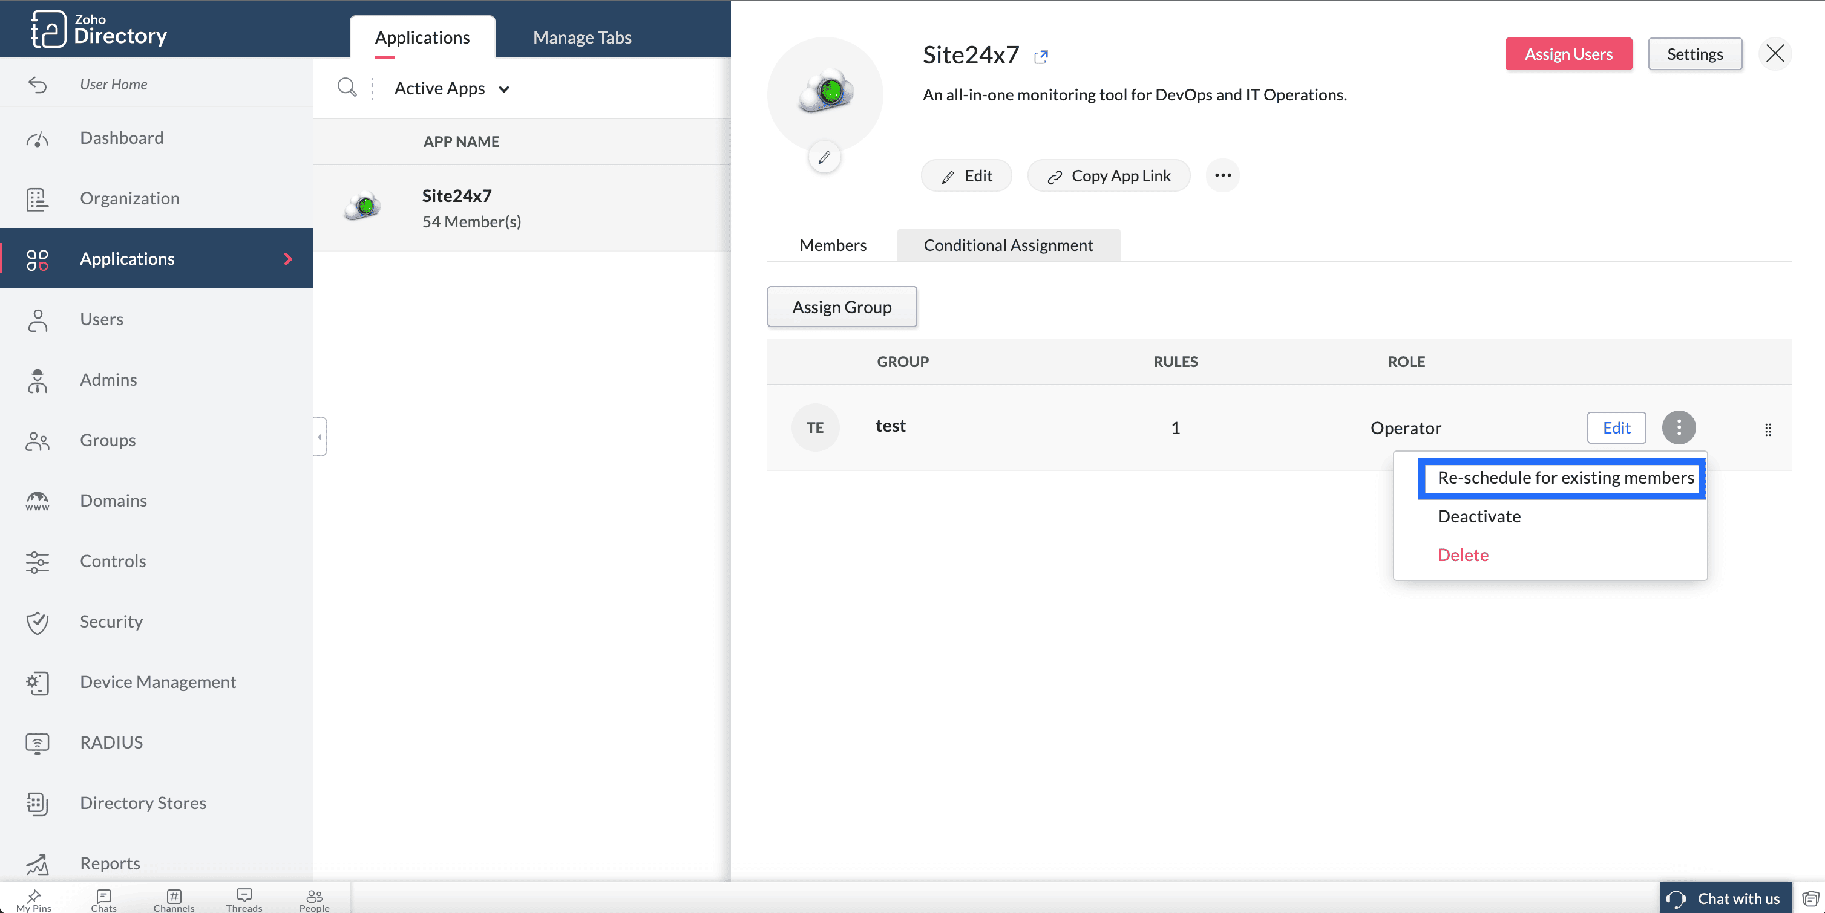This screenshot has width=1825, height=913.
Task: Open Chats in bottom bar
Action: pos(103,900)
